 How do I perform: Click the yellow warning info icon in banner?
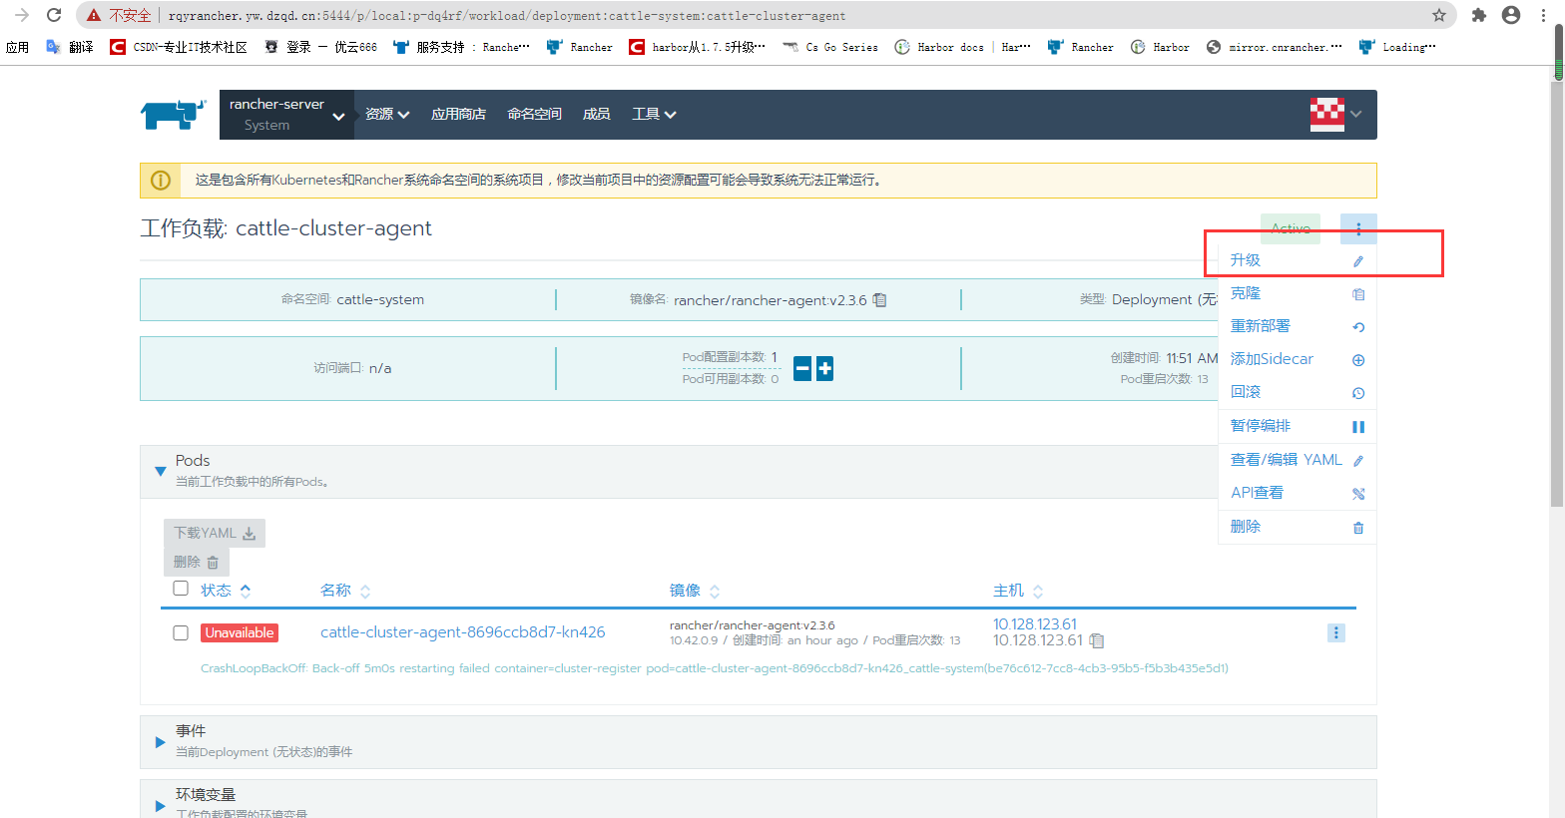(160, 181)
